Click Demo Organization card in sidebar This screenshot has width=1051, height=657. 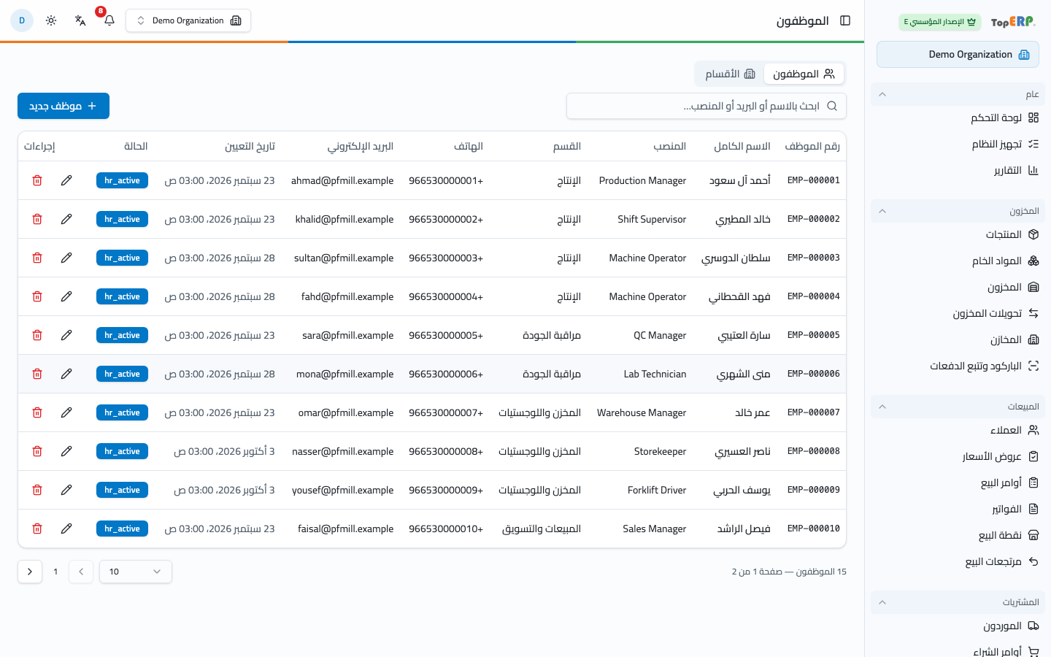click(958, 55)
